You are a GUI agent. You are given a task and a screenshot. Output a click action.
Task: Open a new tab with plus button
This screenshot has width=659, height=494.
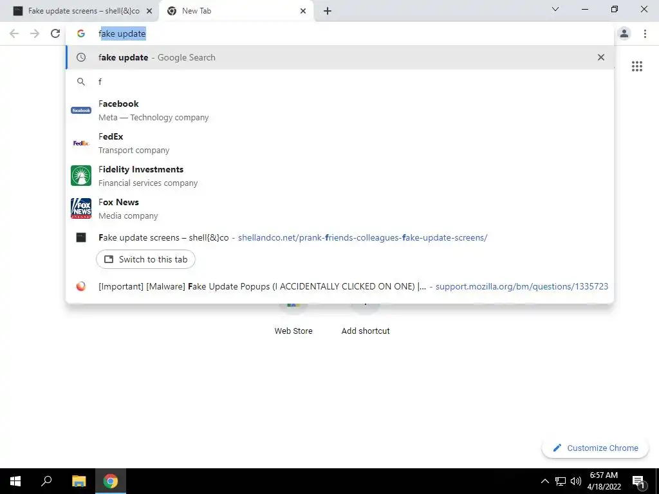tap(328, 11)
